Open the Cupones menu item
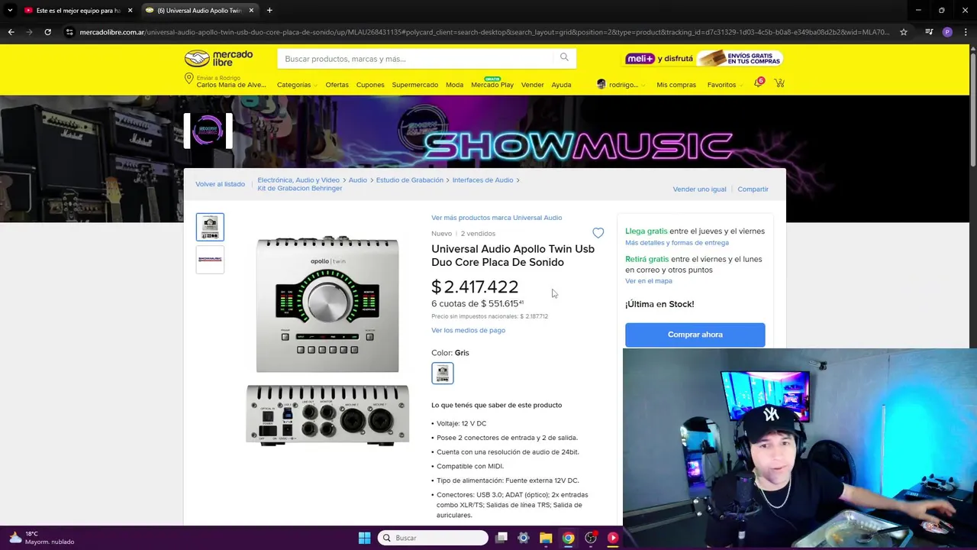The width and height of the screenshot is (977, 550). tap(370, 85)
